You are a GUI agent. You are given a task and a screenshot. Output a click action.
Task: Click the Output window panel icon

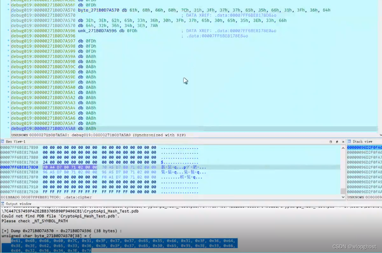click(2, 204)
